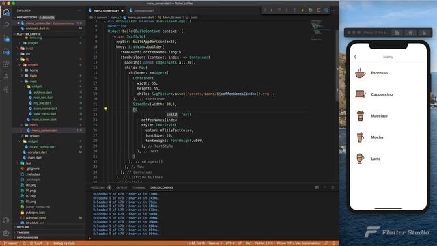Image resolution: width=437 pixels, height=246 pixels.
Task: Click the iPhone 11 Pro Max device selector
Action: pyautogui.click(x=298, y=243)
